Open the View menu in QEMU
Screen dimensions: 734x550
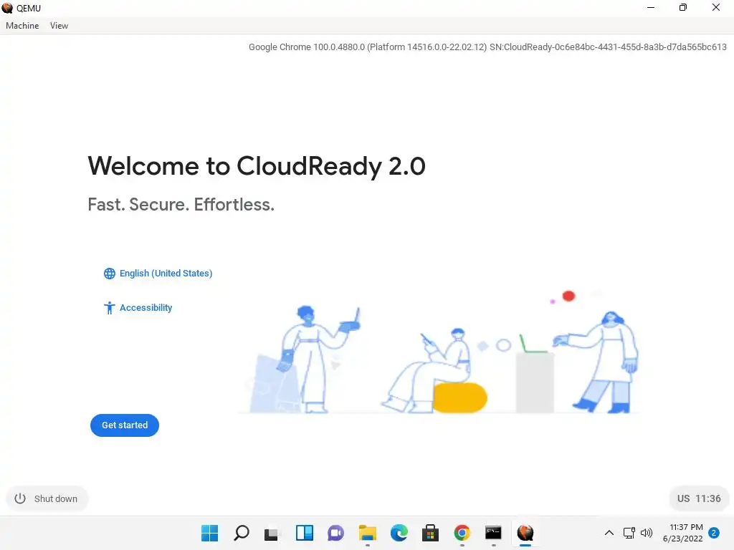pyautogui.click(x=59, y=26)
